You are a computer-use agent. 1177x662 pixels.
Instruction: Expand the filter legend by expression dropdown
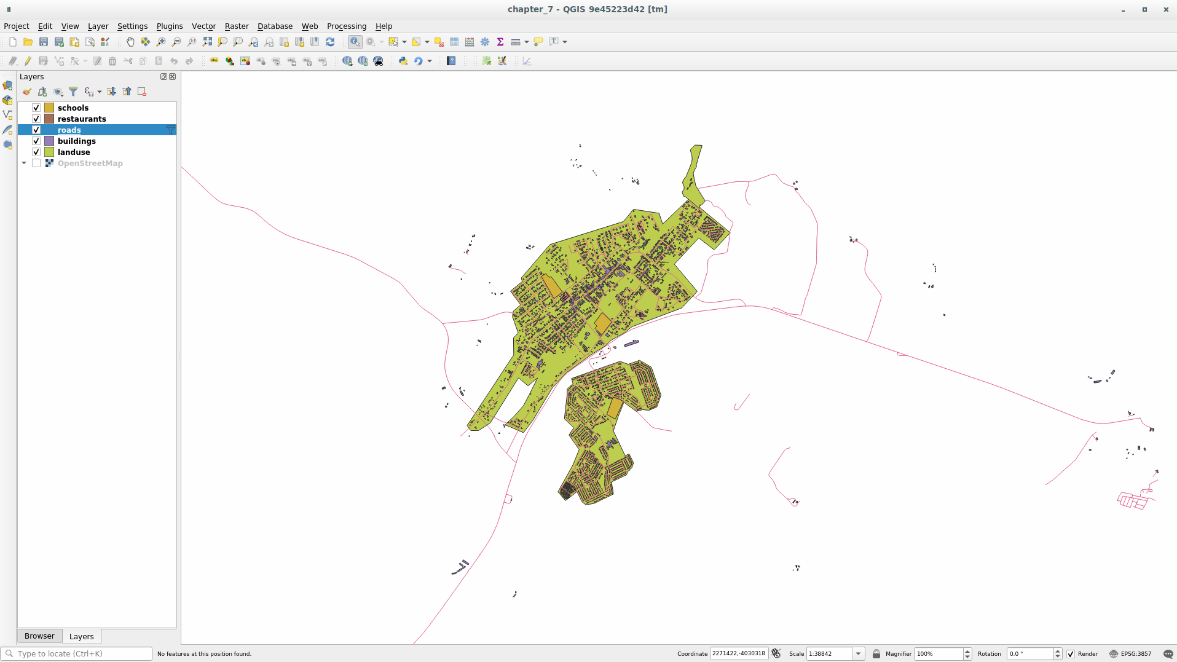[x=99, y=92]
